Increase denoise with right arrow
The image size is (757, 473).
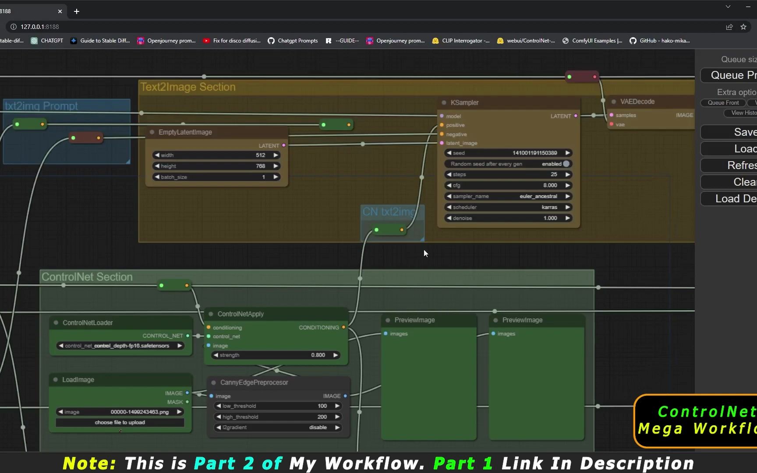coord(568,218)
